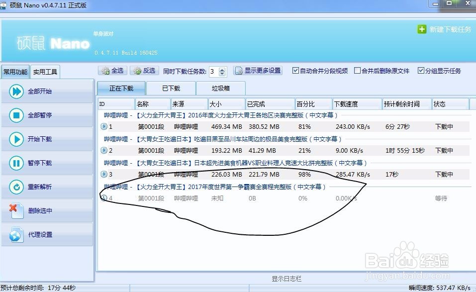Sort by the ID column header

116,104
